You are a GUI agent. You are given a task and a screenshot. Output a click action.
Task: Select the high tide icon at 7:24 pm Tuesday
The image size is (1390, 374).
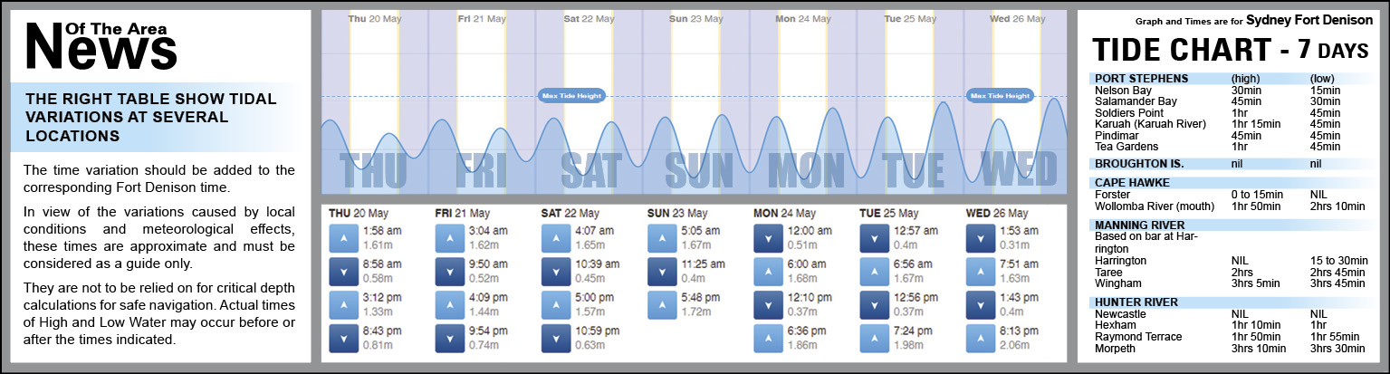[x=875, y=338]
